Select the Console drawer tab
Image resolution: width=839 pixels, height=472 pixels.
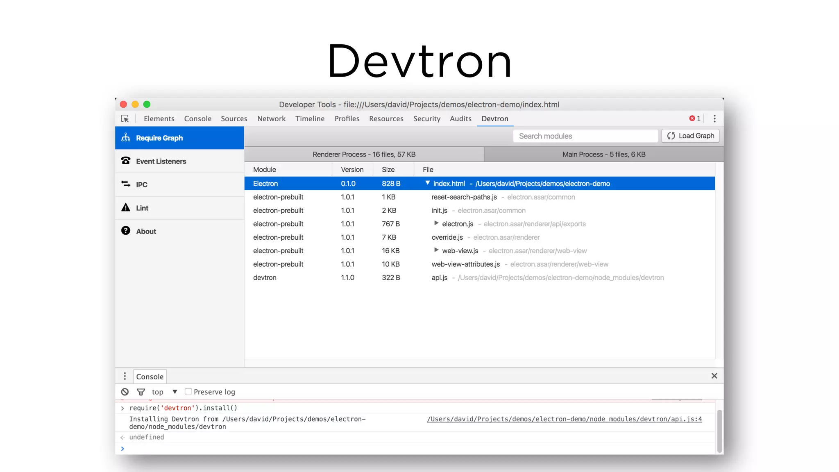coord(150,377)
